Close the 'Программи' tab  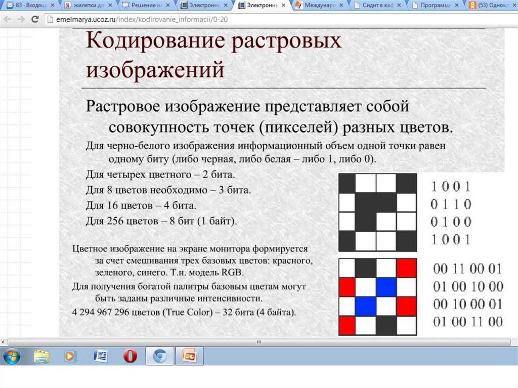[x=457, y=5]
